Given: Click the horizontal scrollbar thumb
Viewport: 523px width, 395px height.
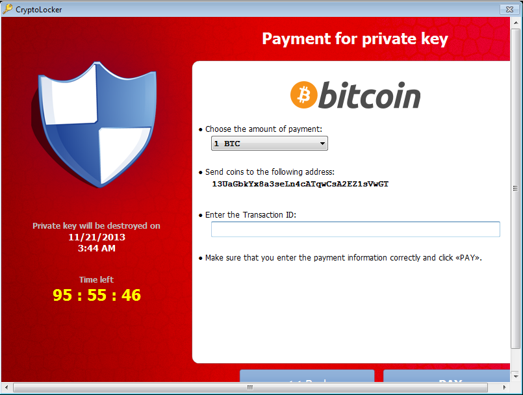Looking at the screenshot, I should [250, 387].
